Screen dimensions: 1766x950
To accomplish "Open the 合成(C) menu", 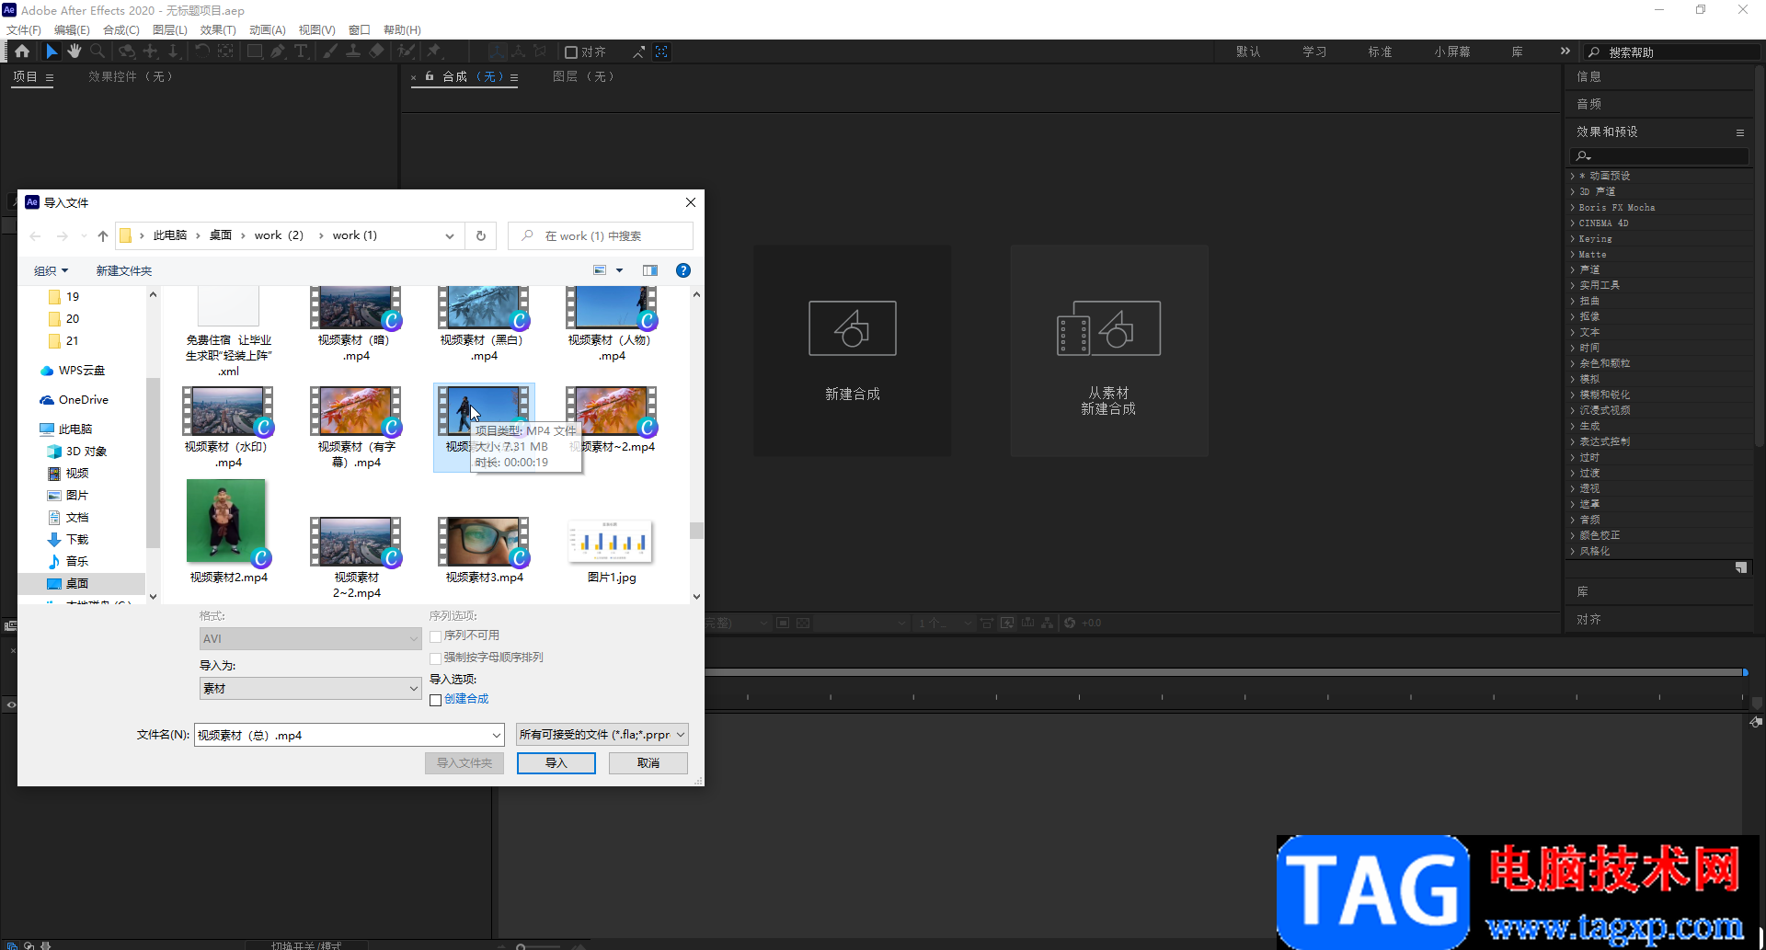I will coord(121,29).
